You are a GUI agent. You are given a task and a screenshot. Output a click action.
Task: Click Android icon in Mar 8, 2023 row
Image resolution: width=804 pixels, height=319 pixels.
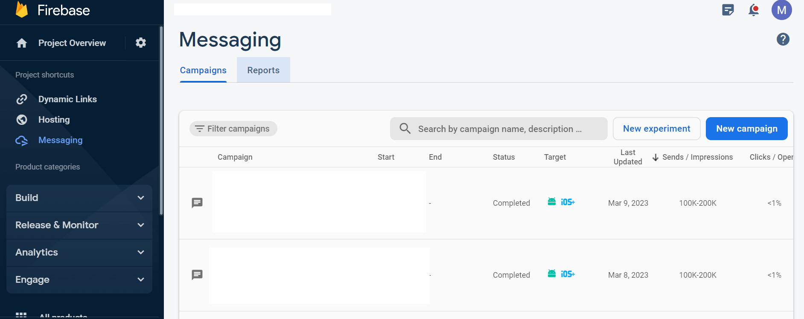click(552, 273)
